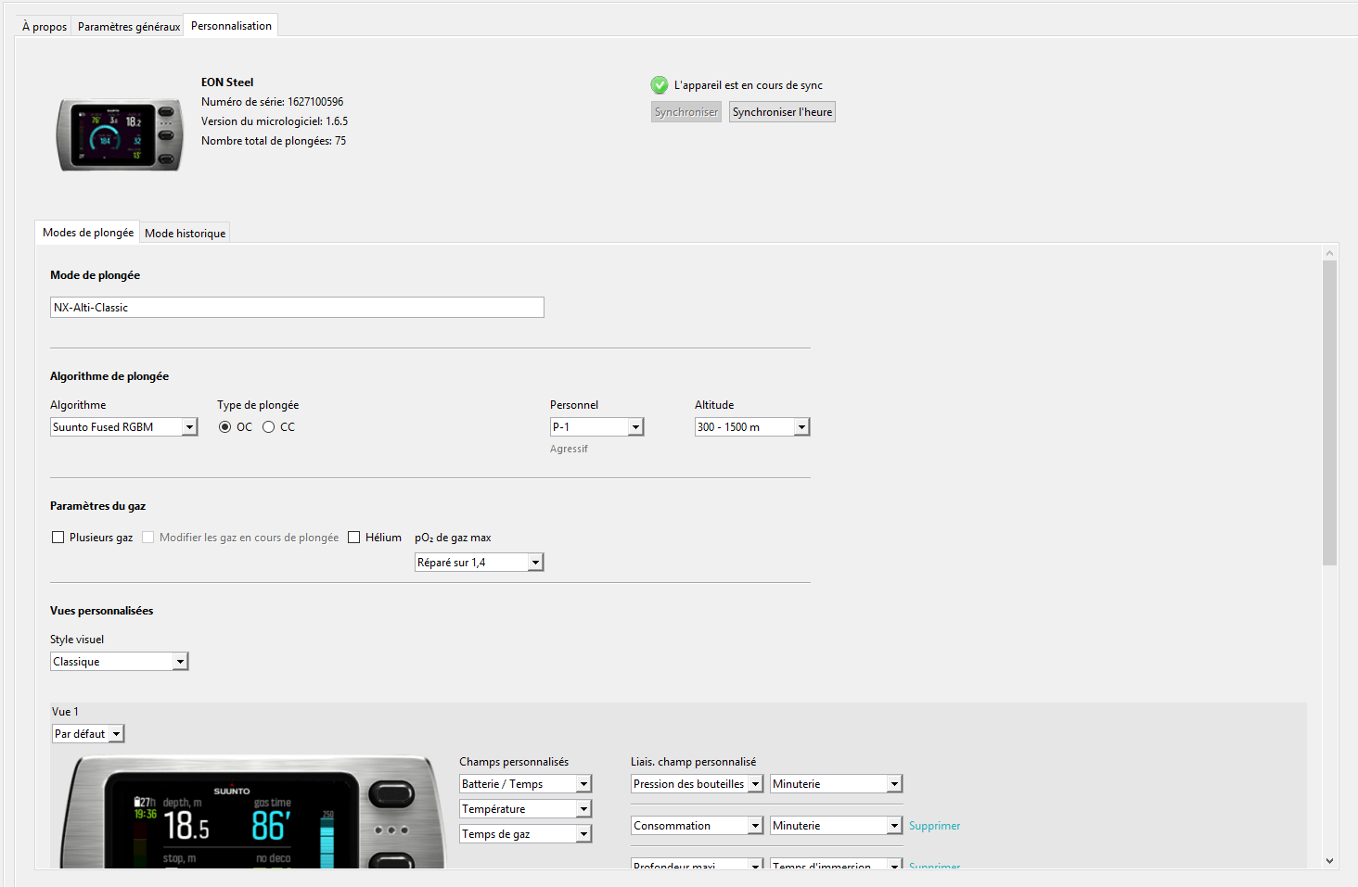The height and width of the screenshot is (887, 1358).
Task: Open the Altitude 300 - 1500 m dropdown
Action: tap(752, 427)
